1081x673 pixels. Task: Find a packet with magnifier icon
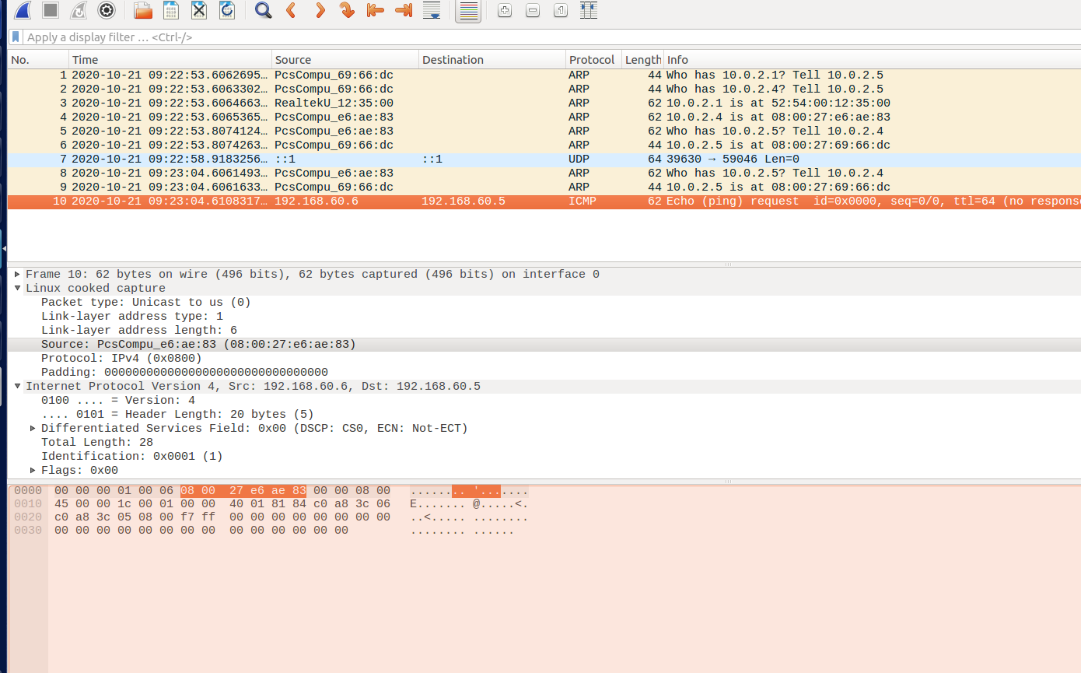(x=264, y=10)
